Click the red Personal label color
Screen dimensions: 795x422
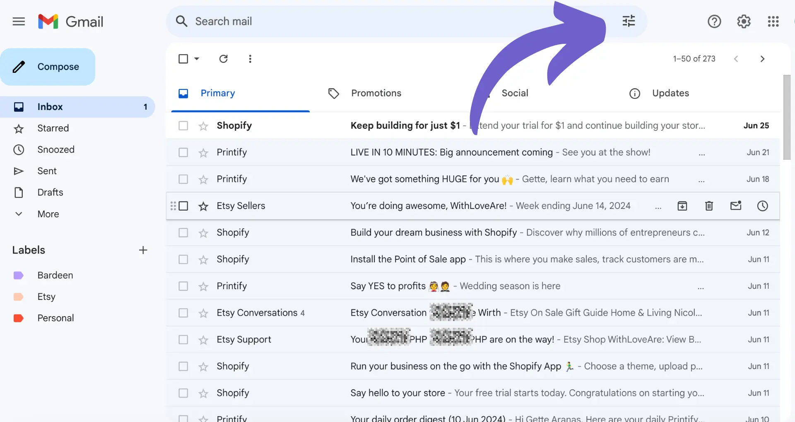(19, 318)
